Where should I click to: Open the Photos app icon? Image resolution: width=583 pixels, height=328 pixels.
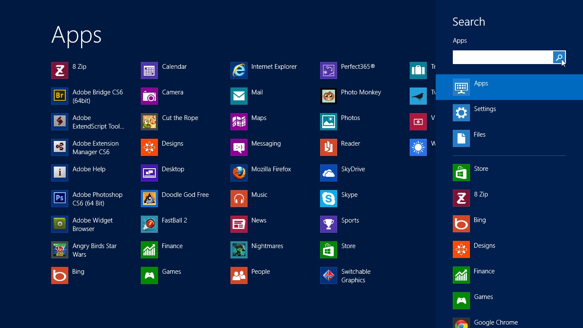coord(329,122)
